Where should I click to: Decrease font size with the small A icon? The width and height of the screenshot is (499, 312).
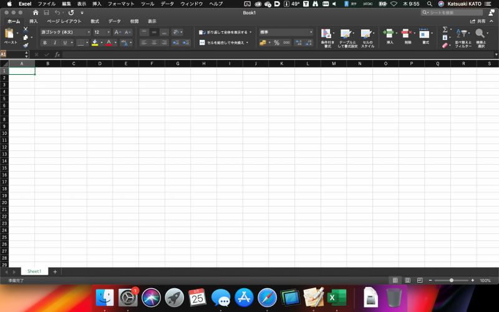click(x=127, y=32)
